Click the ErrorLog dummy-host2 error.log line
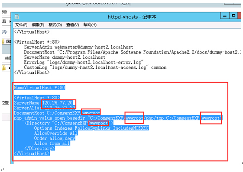Viewport: 243px width, 172px height. pyautogui.click(x=84, y=62)
